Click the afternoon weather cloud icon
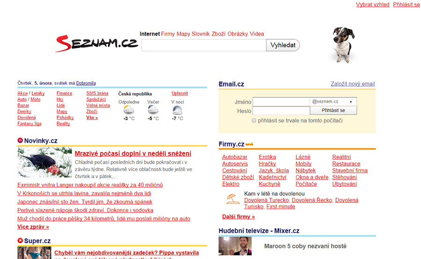This screenshot has height=259, width=421. (x=129, y=110)
